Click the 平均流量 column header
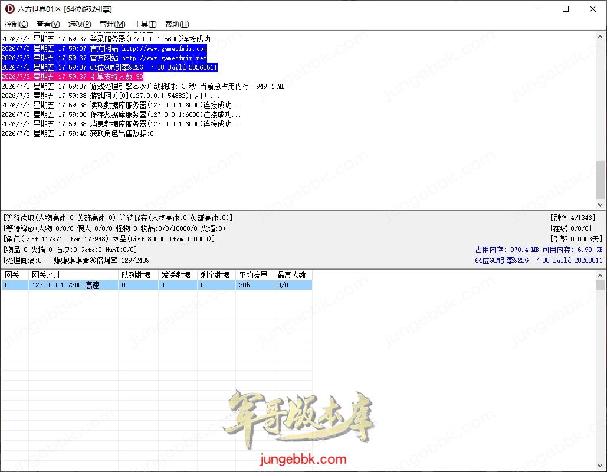 click(x=255, y=276)
